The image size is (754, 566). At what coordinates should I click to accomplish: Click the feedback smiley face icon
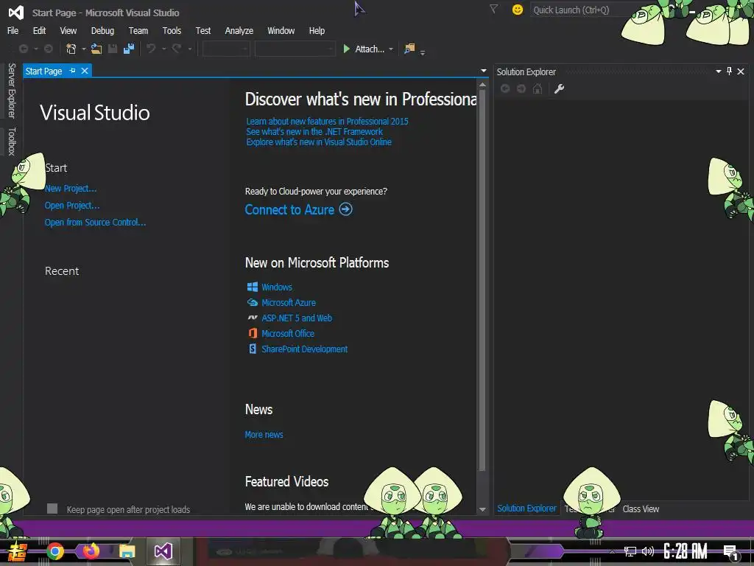(518, 10)
